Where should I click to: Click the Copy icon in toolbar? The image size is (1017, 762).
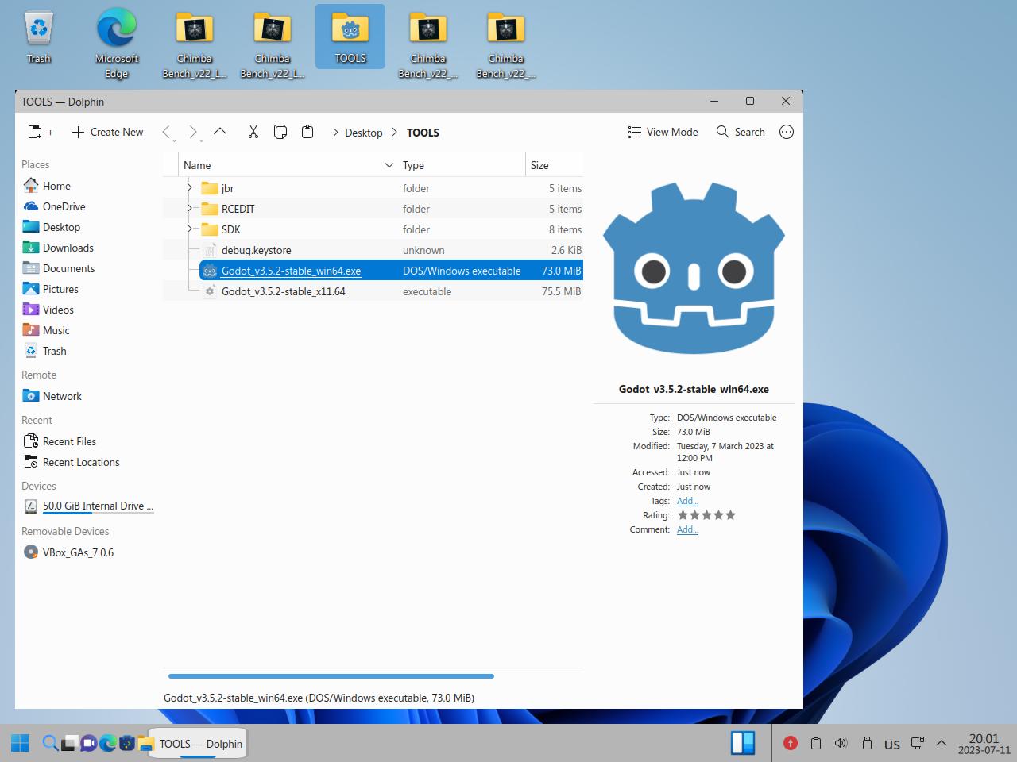(280, 132)
